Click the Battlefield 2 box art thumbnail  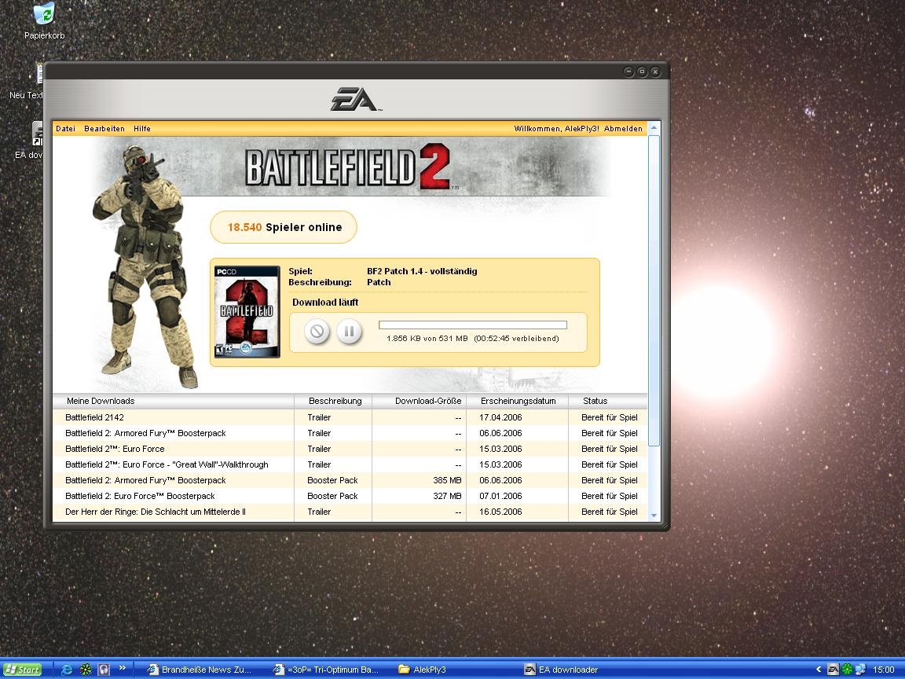pos(247,312)
